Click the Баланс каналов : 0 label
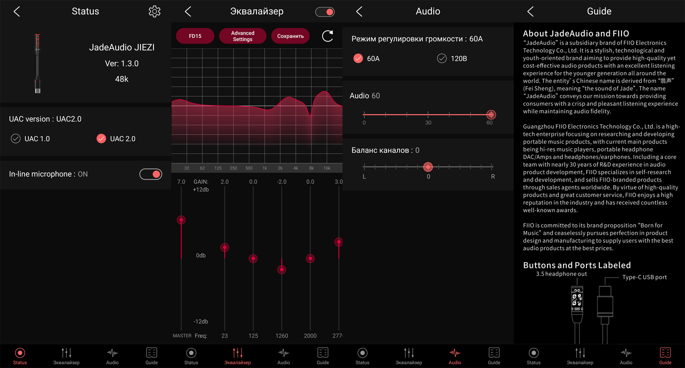This screenshot has width=685, height=368. click(x=385, y=150)
